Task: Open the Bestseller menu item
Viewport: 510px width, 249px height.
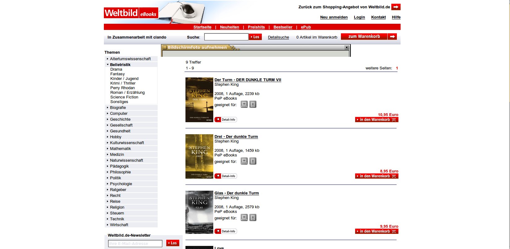Action: coord(283,27)
